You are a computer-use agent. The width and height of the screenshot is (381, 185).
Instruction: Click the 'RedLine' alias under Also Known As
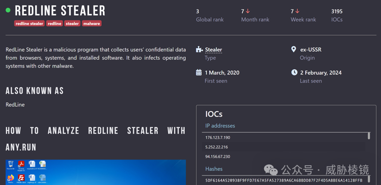pyautogui.click(x=15, y=105)
